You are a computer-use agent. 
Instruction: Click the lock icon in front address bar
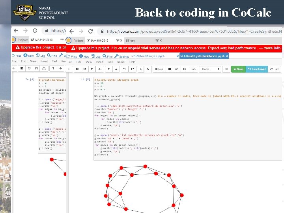coord(102,31)
